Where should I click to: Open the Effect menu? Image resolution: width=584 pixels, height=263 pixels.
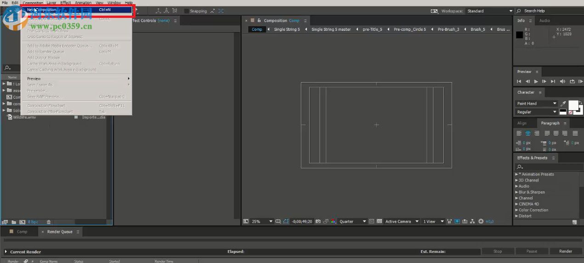(x=66, y=3)
